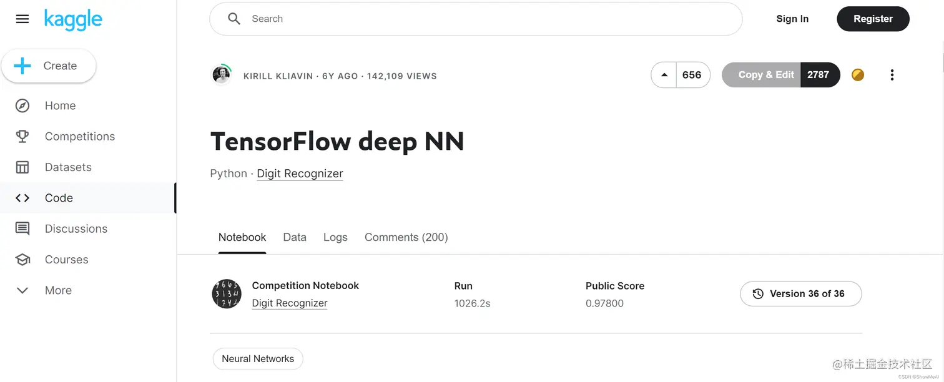Open the three-dot options menu
Viewport: 944px width, 382px height.
[892, 75]
